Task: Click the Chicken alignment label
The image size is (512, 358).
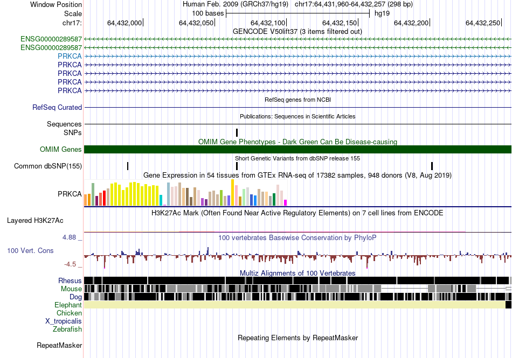Action: (69, 313)
